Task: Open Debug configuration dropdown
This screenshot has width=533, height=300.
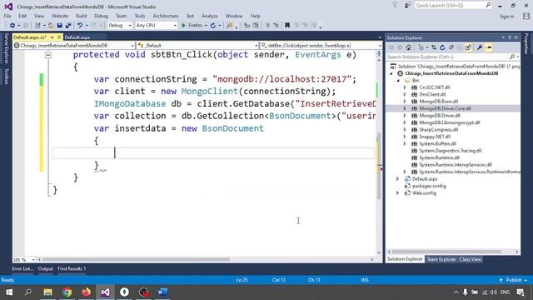Action: click(x=120, y=26)
